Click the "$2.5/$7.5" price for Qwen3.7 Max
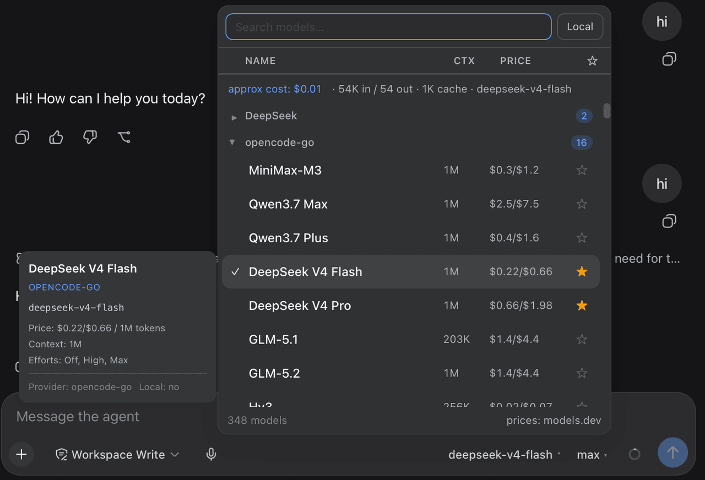 coord(514,204)
